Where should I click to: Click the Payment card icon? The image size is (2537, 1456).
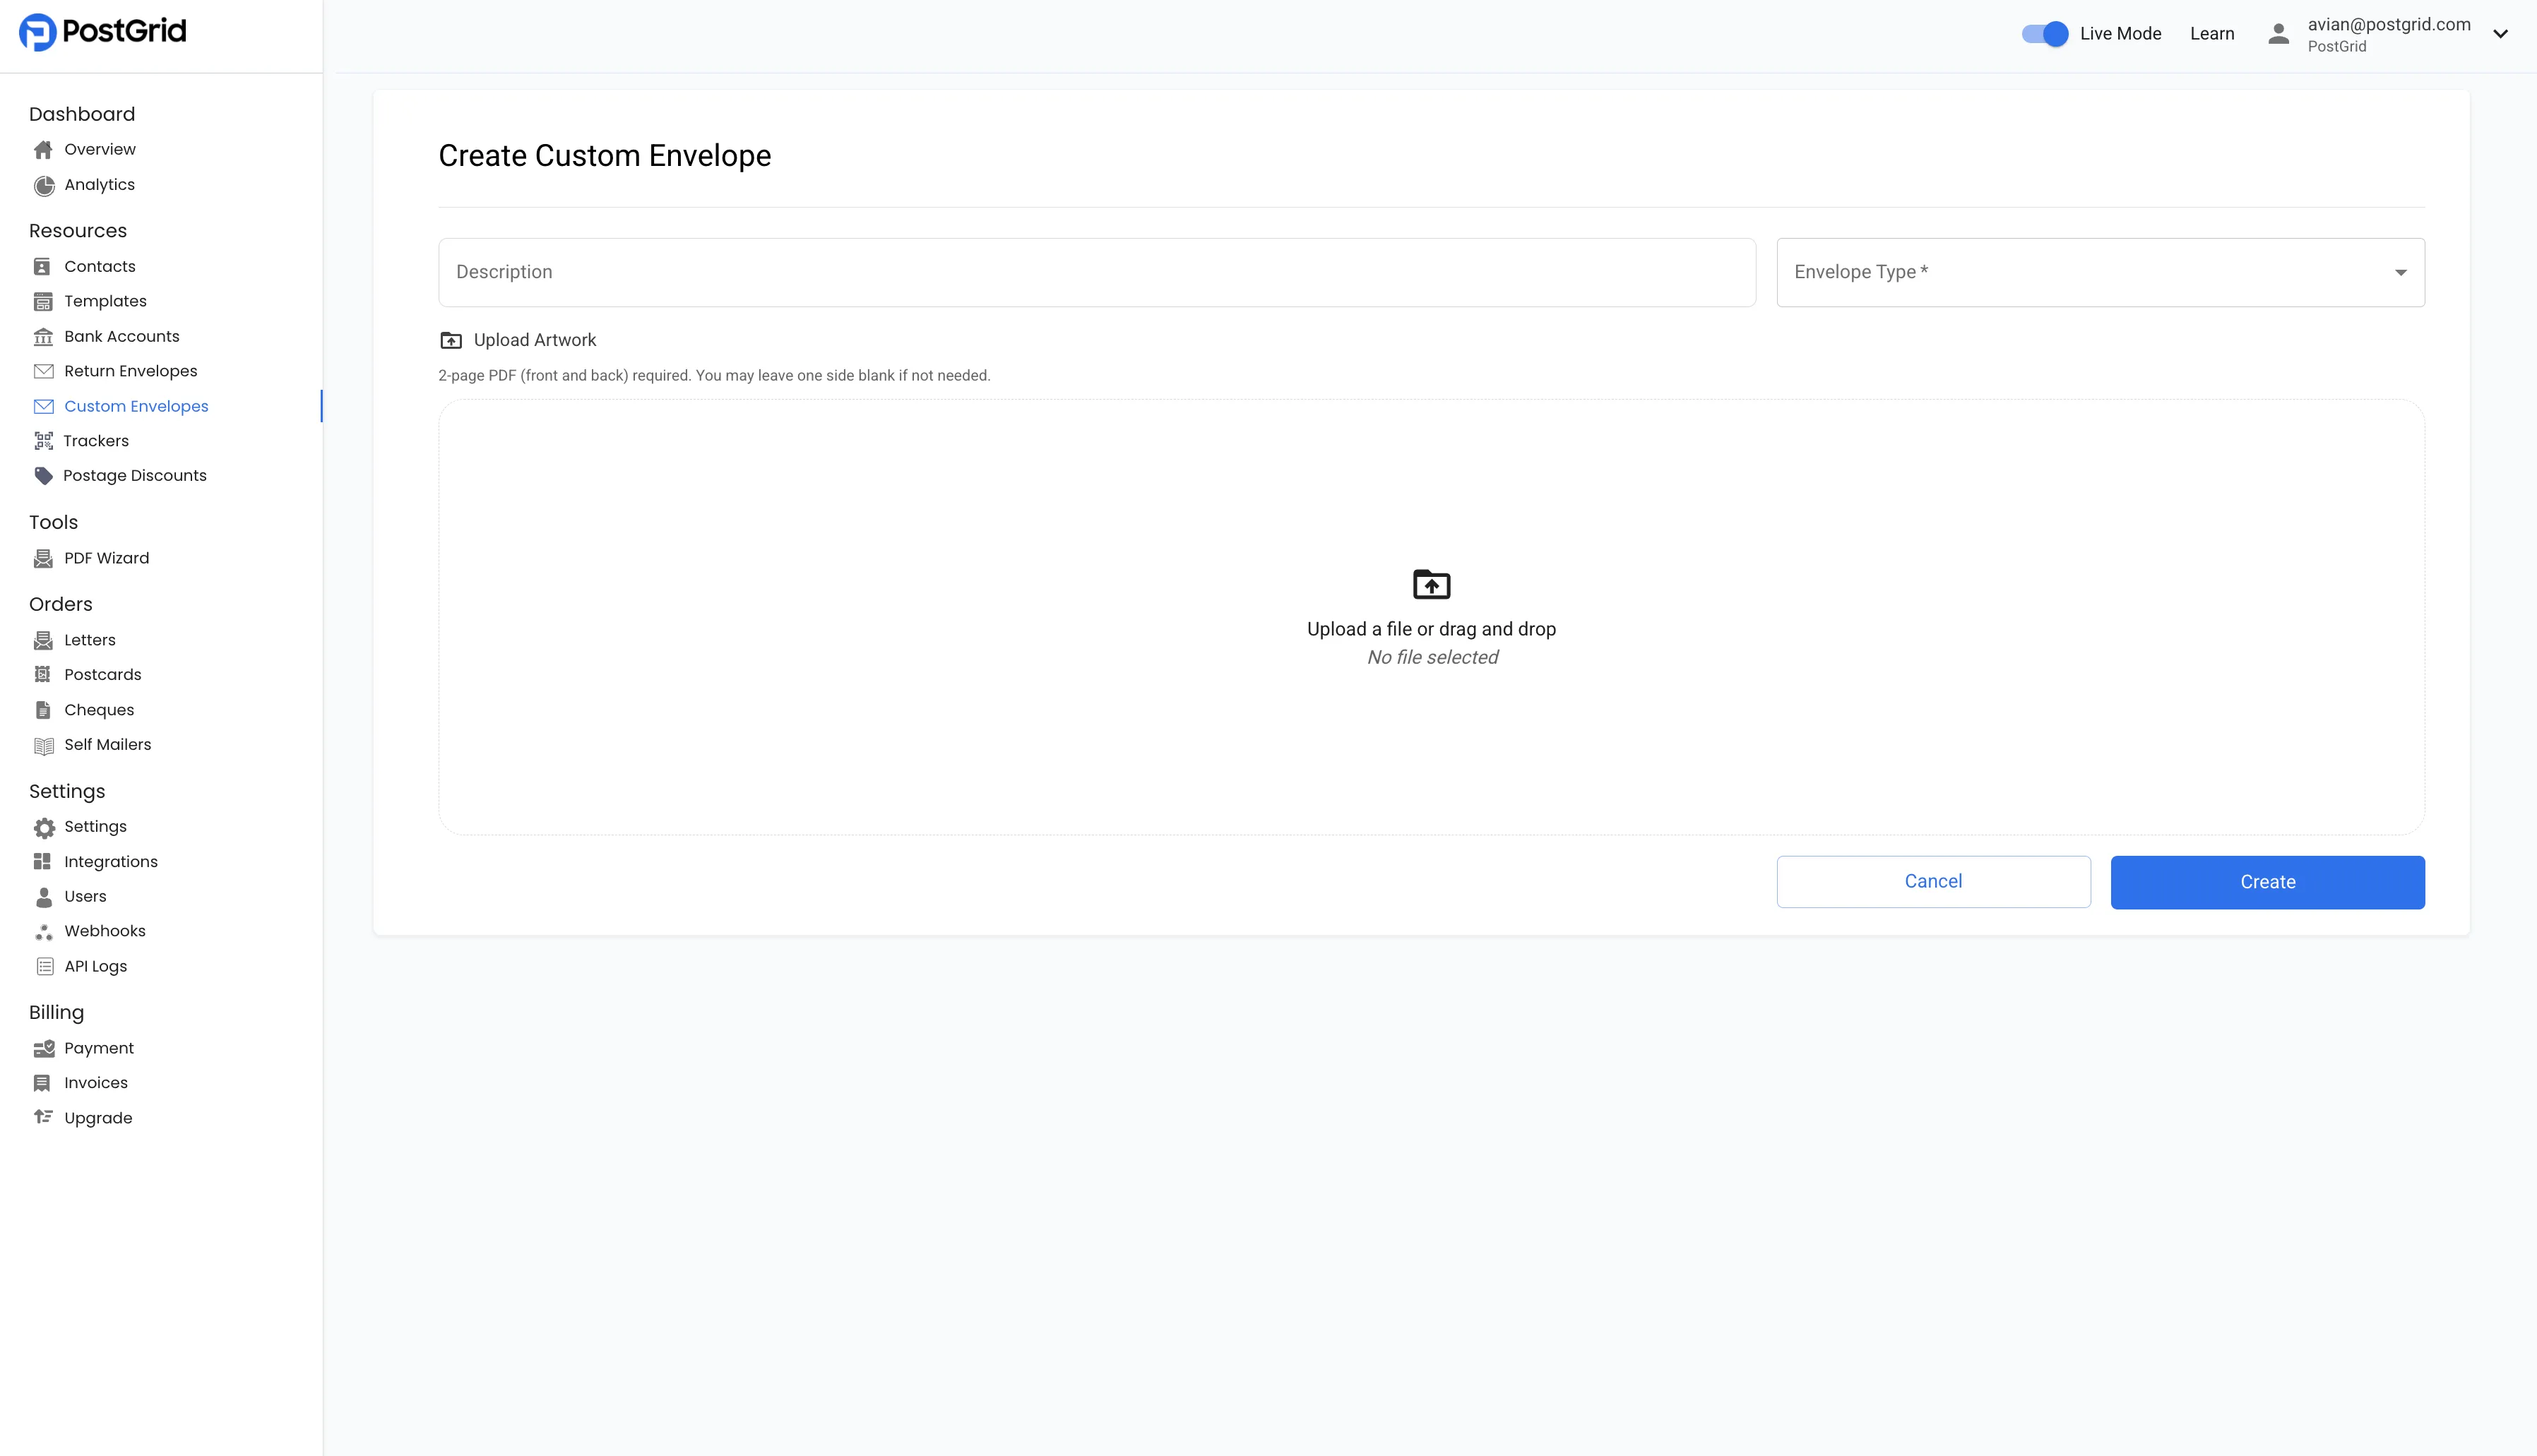coord(43,1048)
